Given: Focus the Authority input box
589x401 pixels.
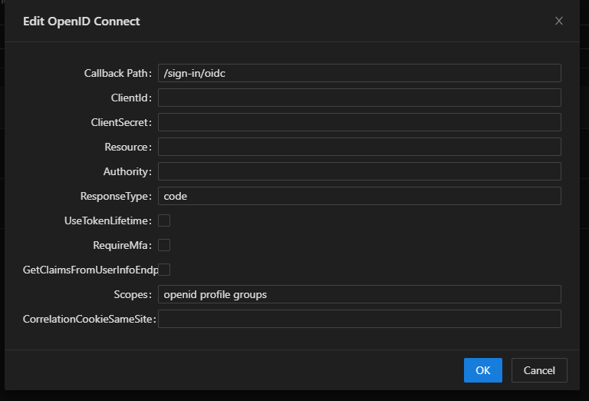Looking at the screenshot, I should click(x=359, y=171).
